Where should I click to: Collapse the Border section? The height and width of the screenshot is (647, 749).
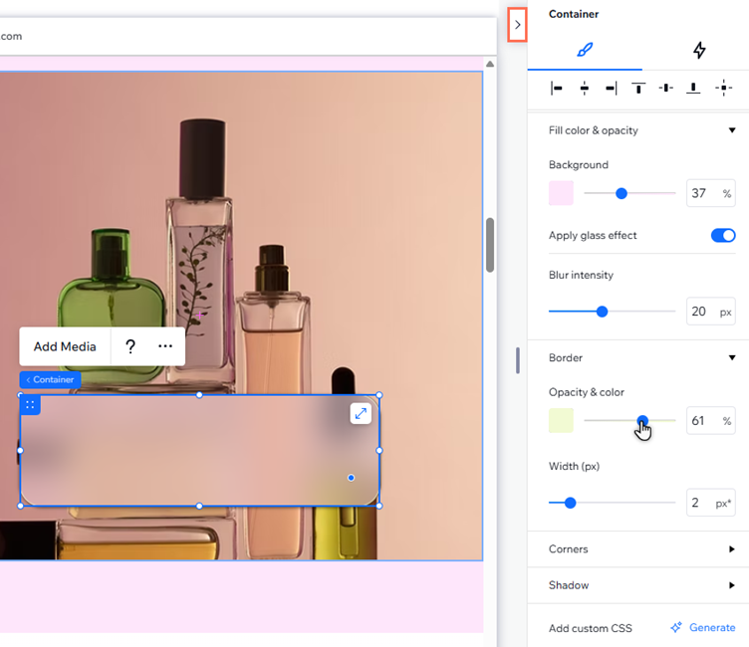point(732,357)
